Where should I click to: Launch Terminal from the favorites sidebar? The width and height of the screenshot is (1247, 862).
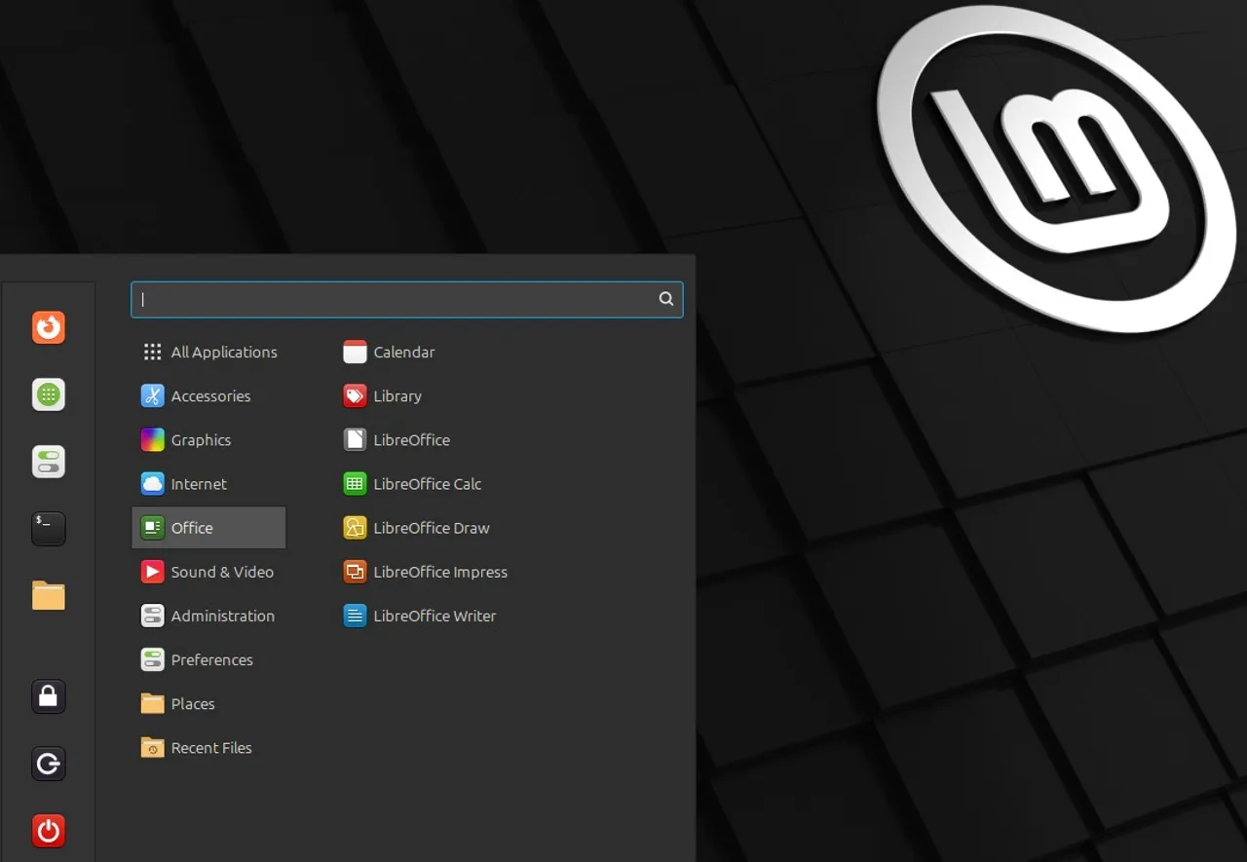pos(49,529)
